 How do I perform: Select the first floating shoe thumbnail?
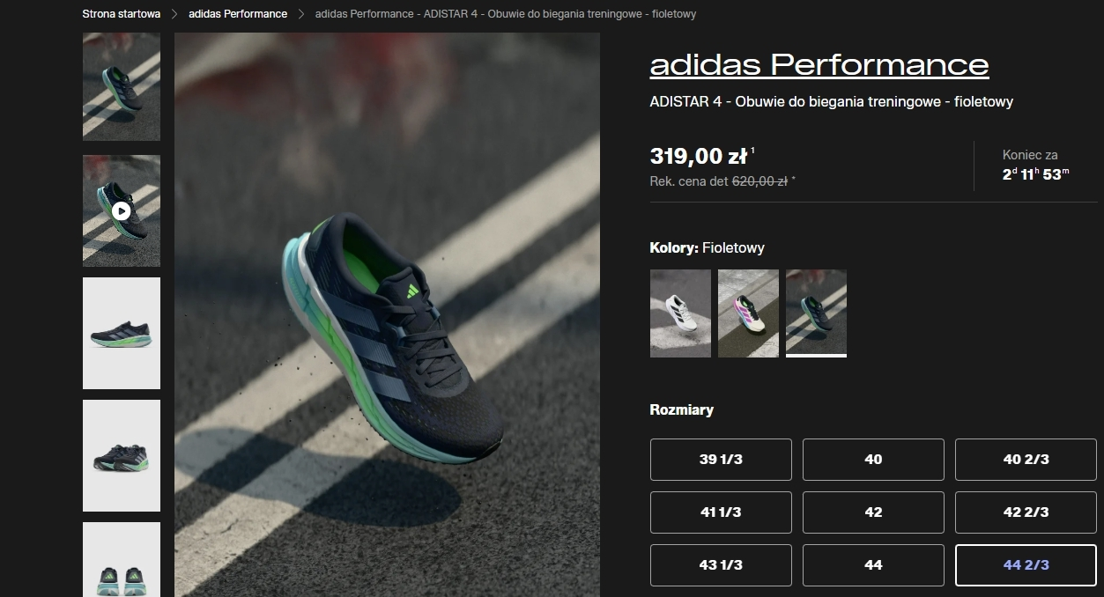coord(122,86)
